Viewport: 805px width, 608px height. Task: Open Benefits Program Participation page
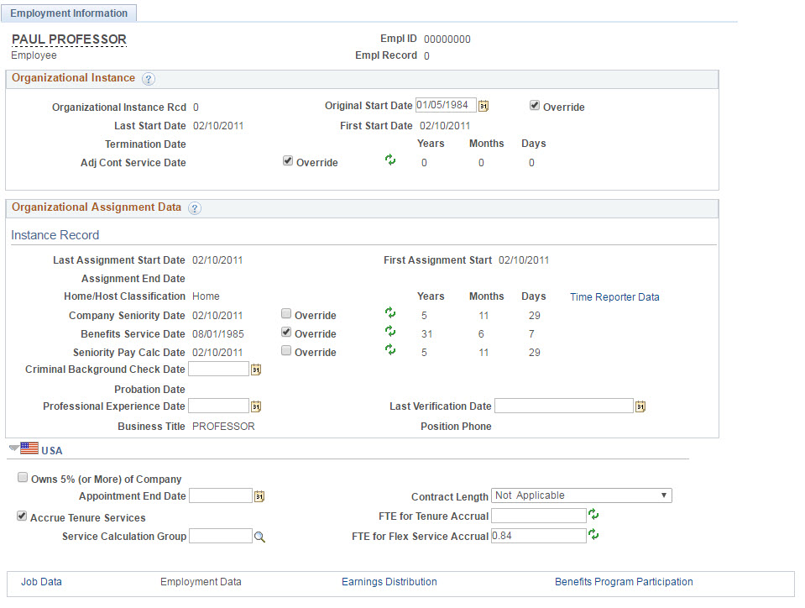pyautogui.click(x=624, y=582)
